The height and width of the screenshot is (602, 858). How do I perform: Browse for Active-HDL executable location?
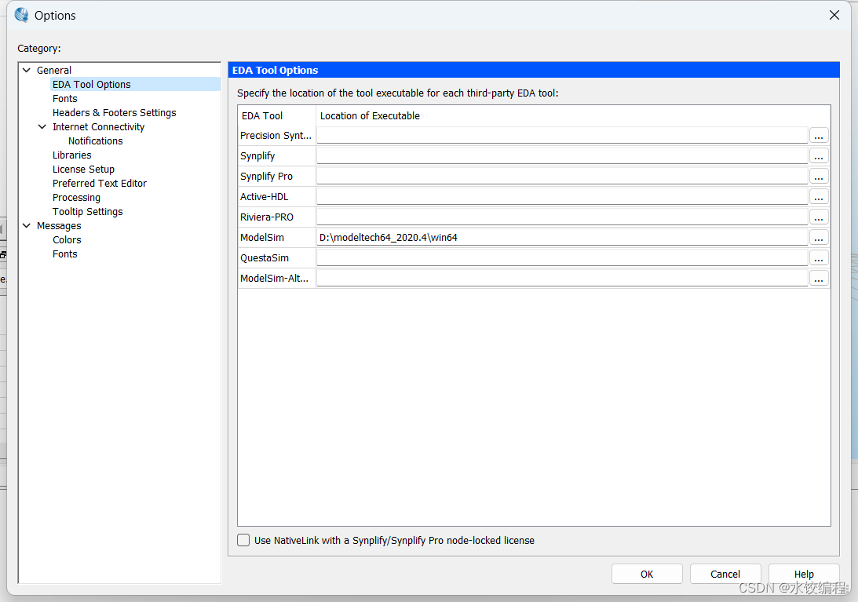819,197
